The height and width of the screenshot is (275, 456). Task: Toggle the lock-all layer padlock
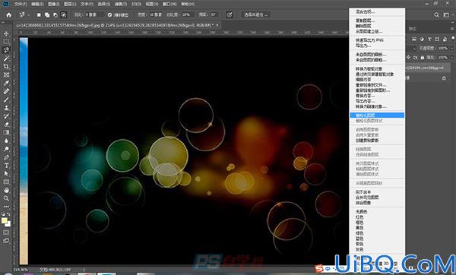[x=423, y=58]
